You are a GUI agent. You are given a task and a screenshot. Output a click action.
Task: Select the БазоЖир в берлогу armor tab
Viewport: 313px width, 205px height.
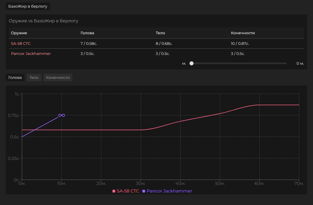tap(28, 6)
